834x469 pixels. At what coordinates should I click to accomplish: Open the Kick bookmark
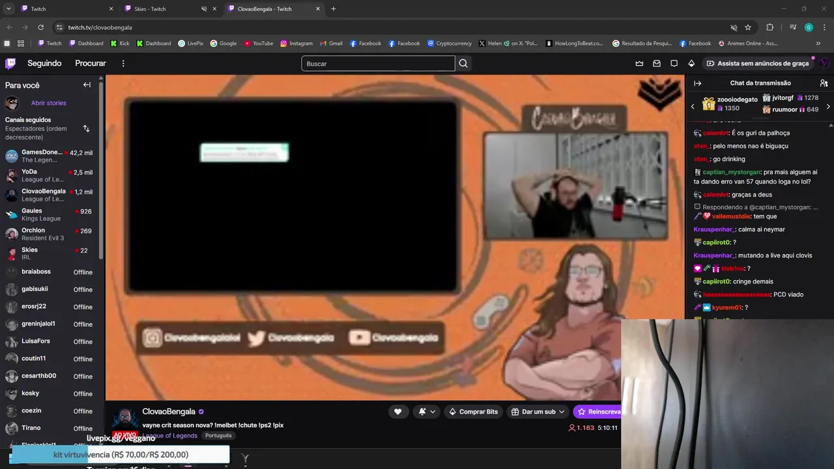[120, 43]
